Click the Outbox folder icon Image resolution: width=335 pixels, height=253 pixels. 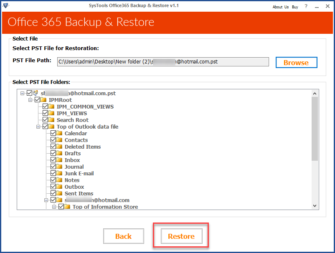pyautogui.click(x=59, y=187)
